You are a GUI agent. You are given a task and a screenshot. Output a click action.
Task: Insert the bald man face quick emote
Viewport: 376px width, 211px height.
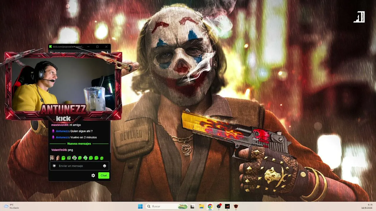coord(58,158)
